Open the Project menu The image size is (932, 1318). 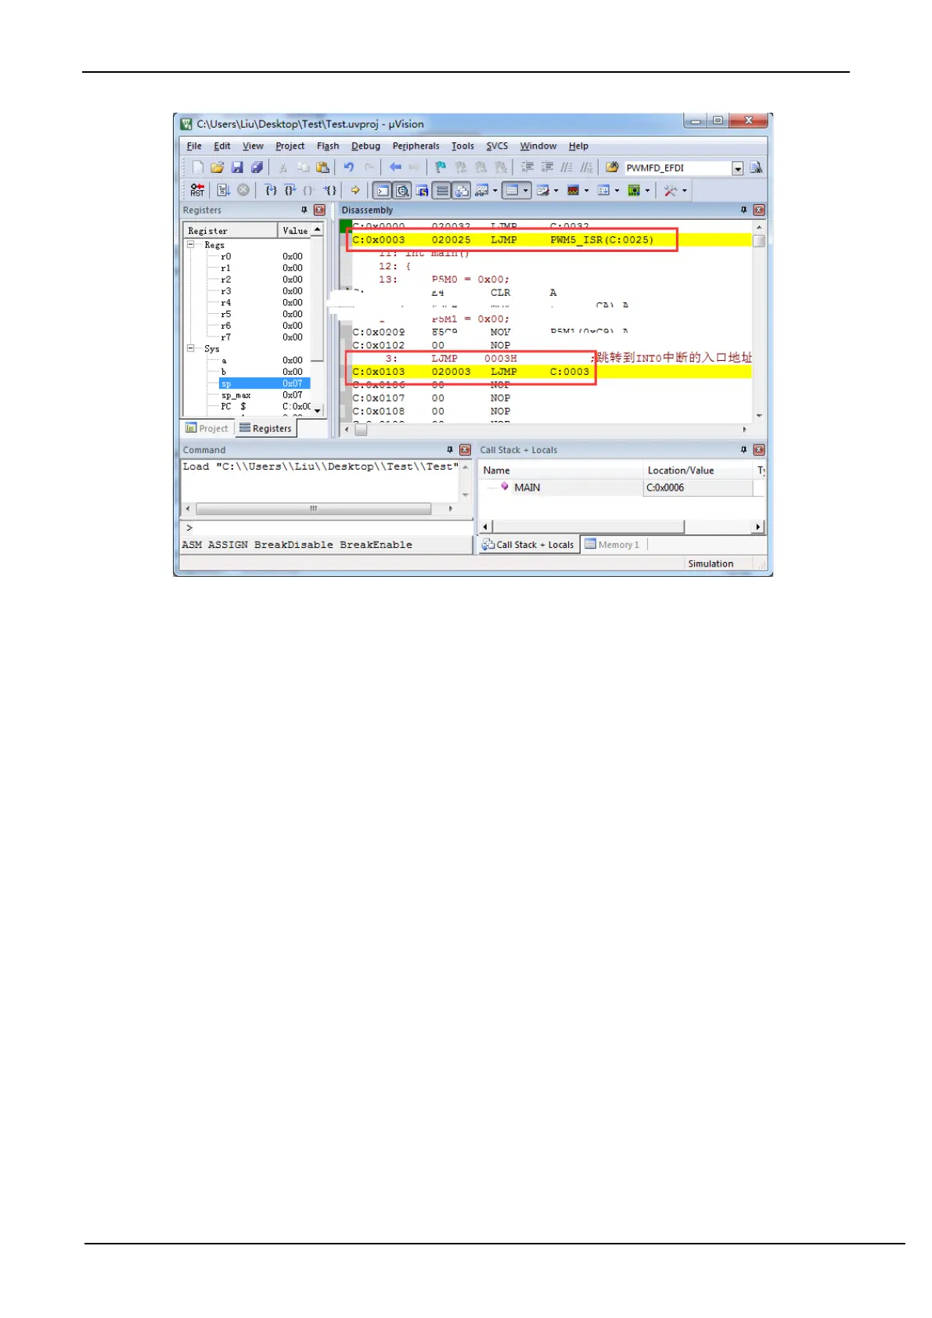coord(290,146)
